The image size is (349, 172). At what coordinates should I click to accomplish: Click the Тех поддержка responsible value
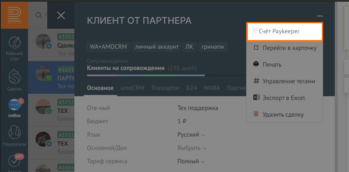point(198,108)
